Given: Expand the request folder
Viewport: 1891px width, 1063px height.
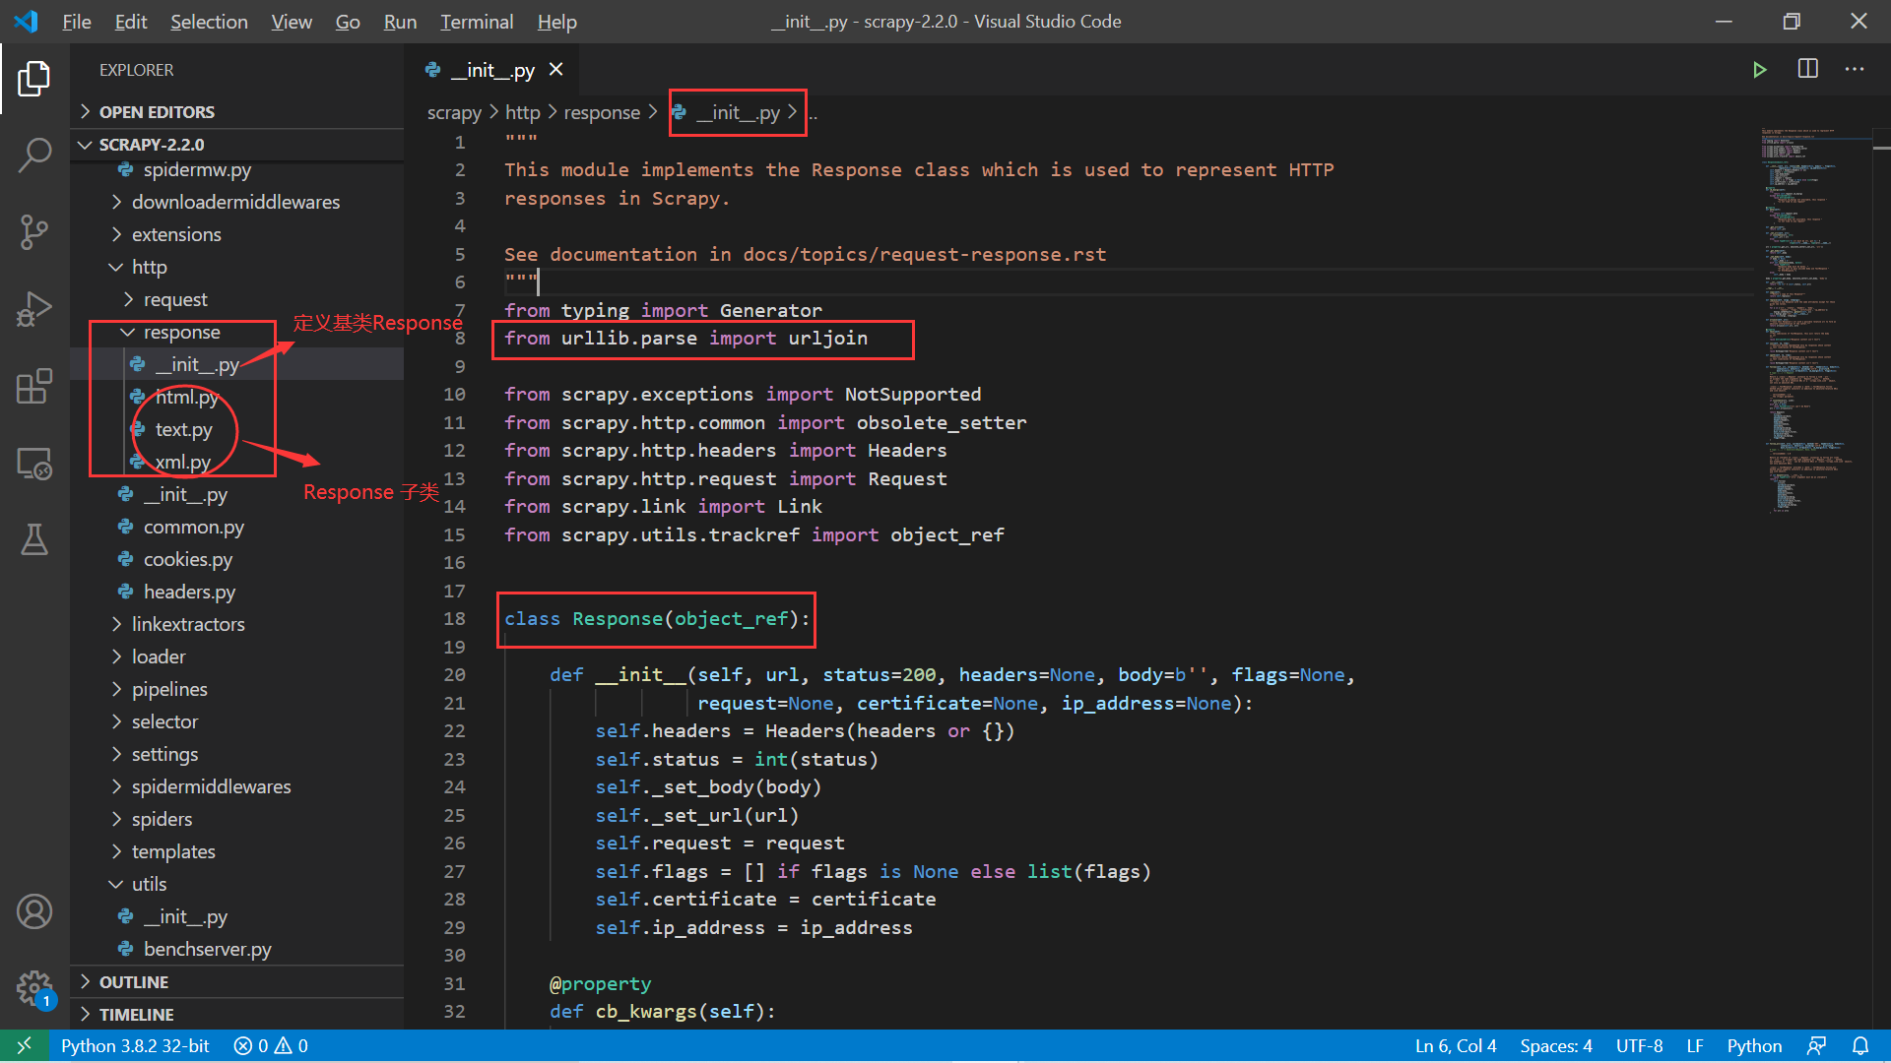Looking at the screenshot, I should (236, 299).
